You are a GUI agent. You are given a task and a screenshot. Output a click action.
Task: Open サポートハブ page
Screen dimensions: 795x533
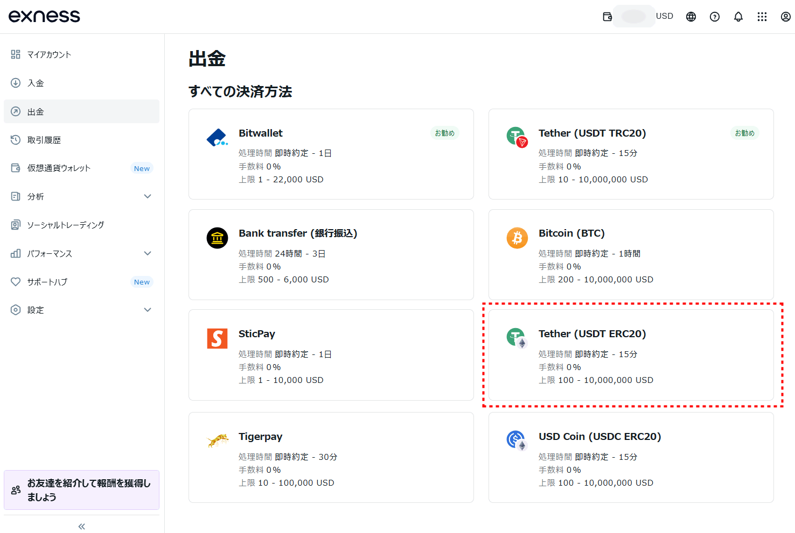pos(81,282)
